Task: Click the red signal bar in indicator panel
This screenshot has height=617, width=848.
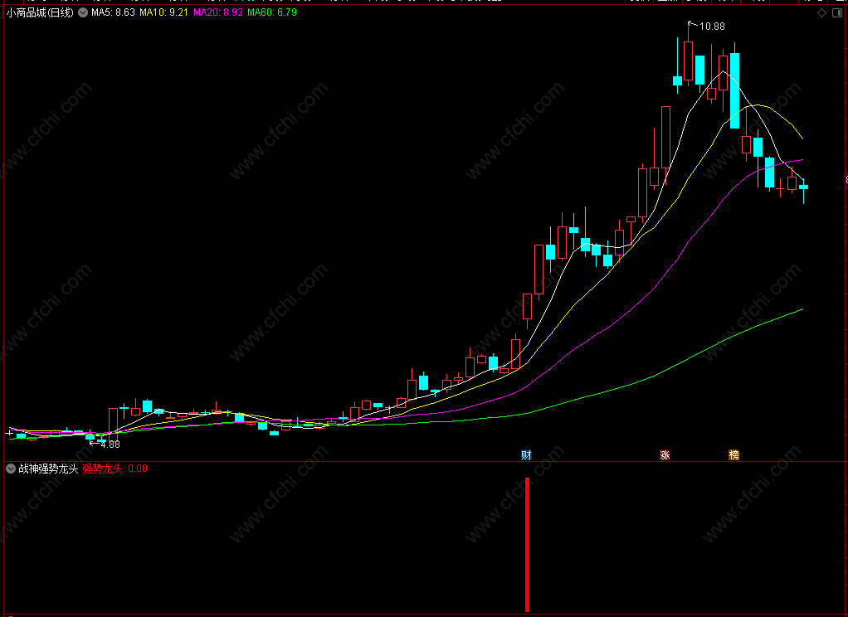Action: (x=527, y=545)
